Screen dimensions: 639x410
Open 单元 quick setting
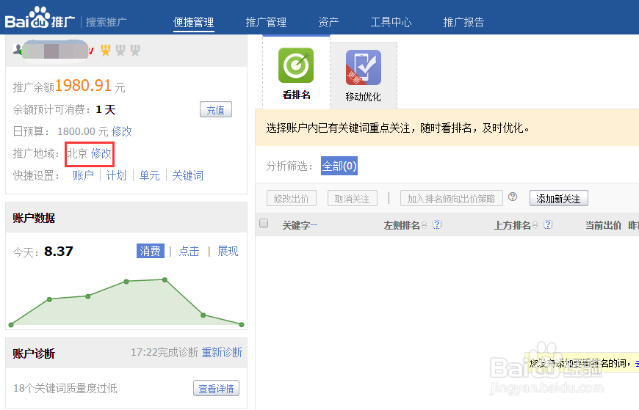[150, 175]
